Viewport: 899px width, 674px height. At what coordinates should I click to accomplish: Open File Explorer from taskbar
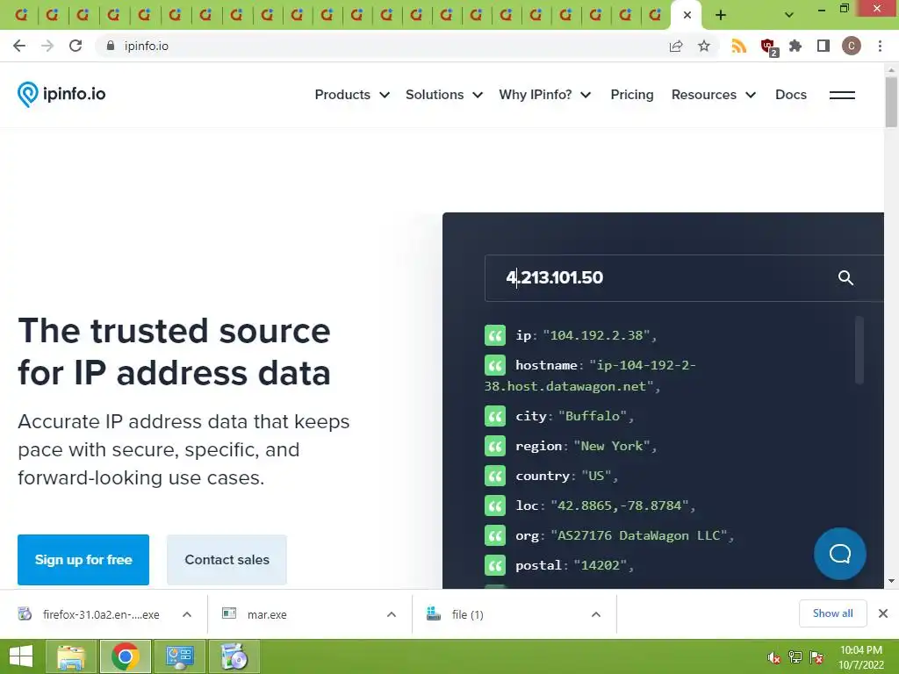[71, 656]
